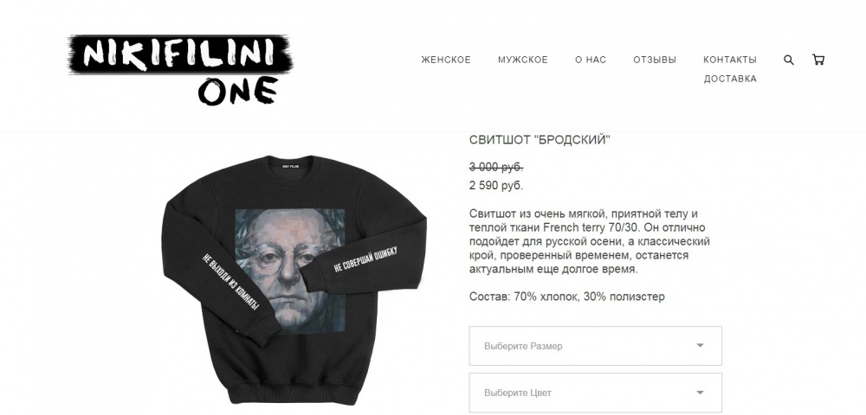Open the КОНТАКТЫ page
This screenshot has height=415, width=866.
(x=729, y=60)
